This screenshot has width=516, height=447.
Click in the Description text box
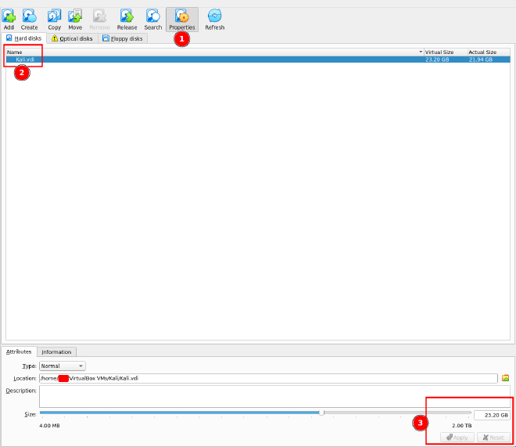(x=274, y=395)
